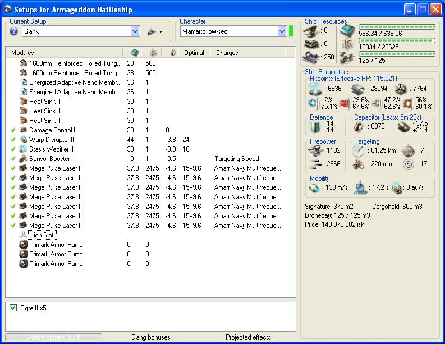This screenshot has width=445, height=344.
Task: Open the ship icon menu next to Gank
Action: pos(154,32)
